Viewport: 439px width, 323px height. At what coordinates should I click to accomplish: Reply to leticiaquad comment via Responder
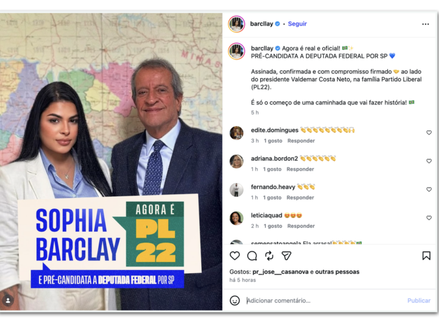point(301,226)
